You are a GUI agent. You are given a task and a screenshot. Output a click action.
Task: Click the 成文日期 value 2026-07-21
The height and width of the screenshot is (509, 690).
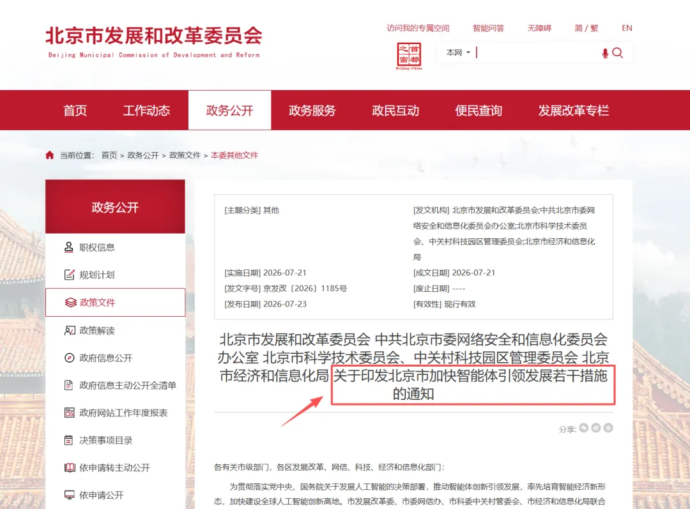[x=473, y=273]
